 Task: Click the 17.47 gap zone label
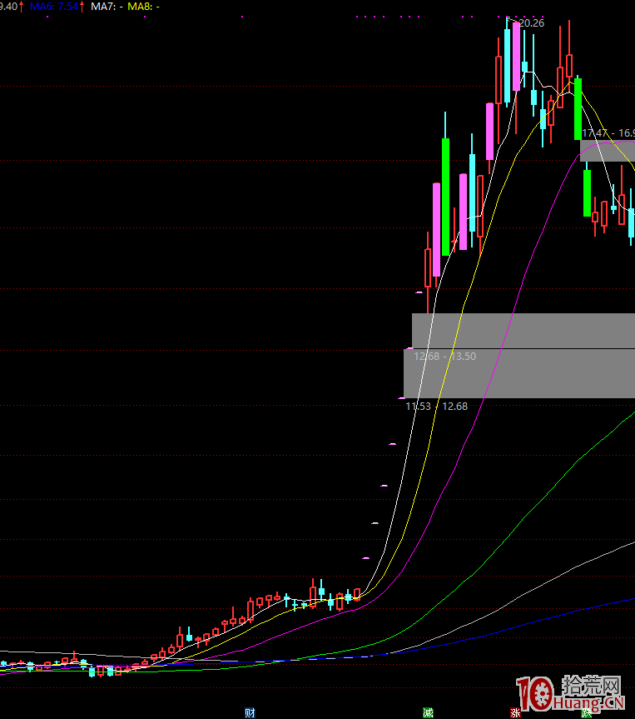608,133
